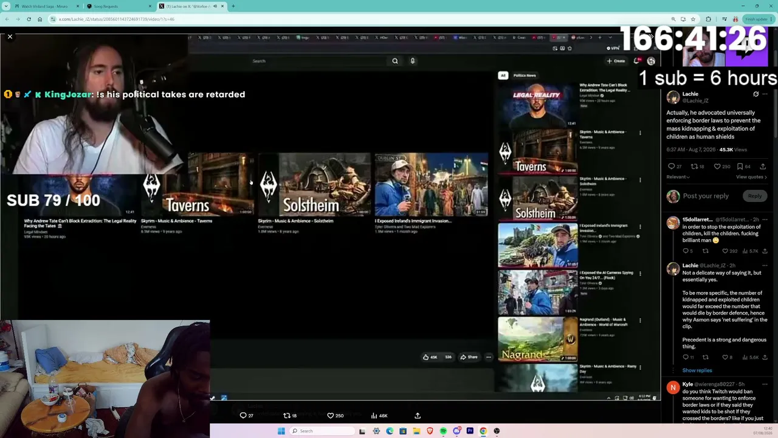Open 15dollarret profile name

click(x=697, y=220)
